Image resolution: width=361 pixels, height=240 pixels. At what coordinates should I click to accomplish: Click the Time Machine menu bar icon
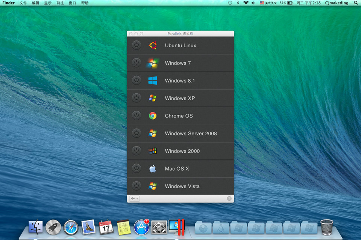pos(230,3)
